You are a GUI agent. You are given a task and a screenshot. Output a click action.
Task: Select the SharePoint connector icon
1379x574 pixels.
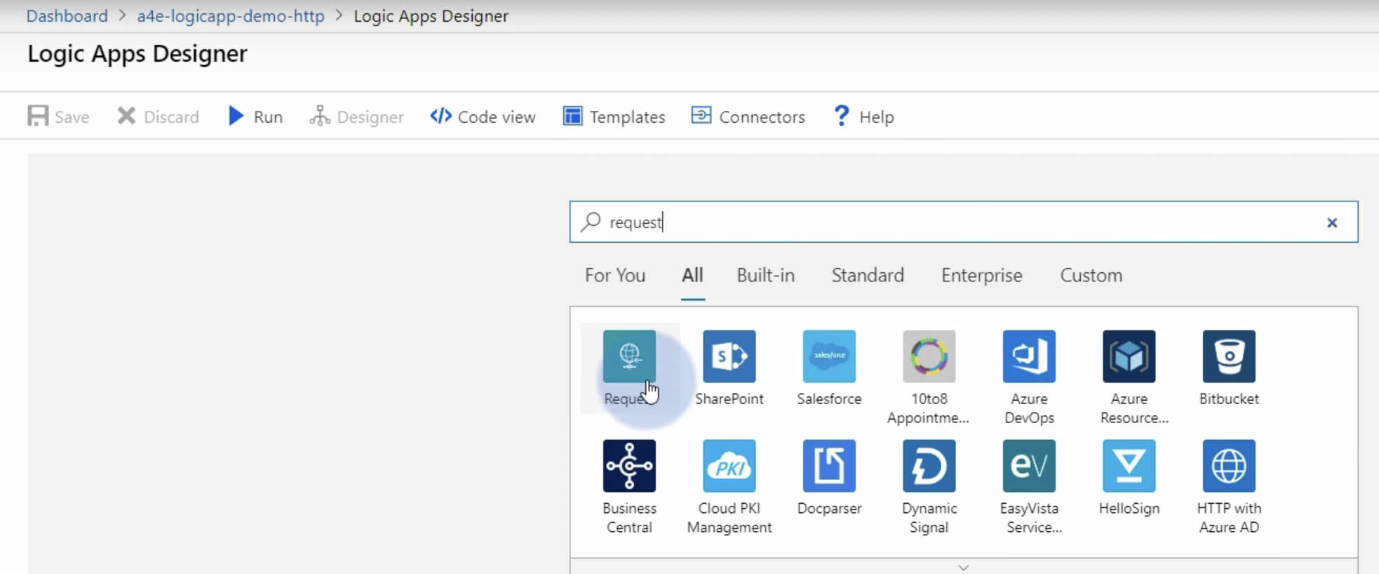[729, 356]
